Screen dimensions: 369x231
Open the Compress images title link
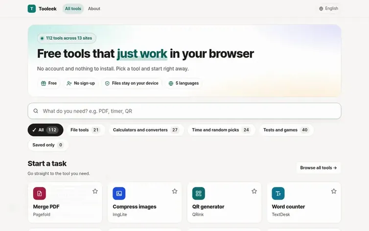click(135, 206)
